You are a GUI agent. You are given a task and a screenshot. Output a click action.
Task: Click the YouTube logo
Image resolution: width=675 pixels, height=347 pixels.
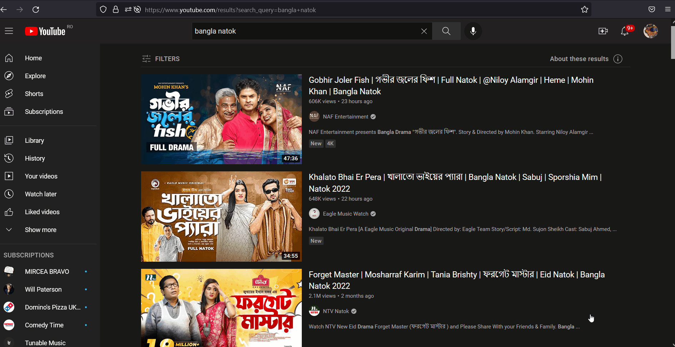click(45, 31)
